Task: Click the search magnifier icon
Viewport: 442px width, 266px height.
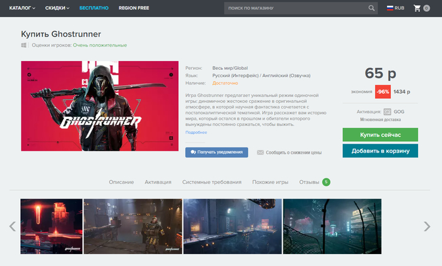Action: [x=371, y=8]
